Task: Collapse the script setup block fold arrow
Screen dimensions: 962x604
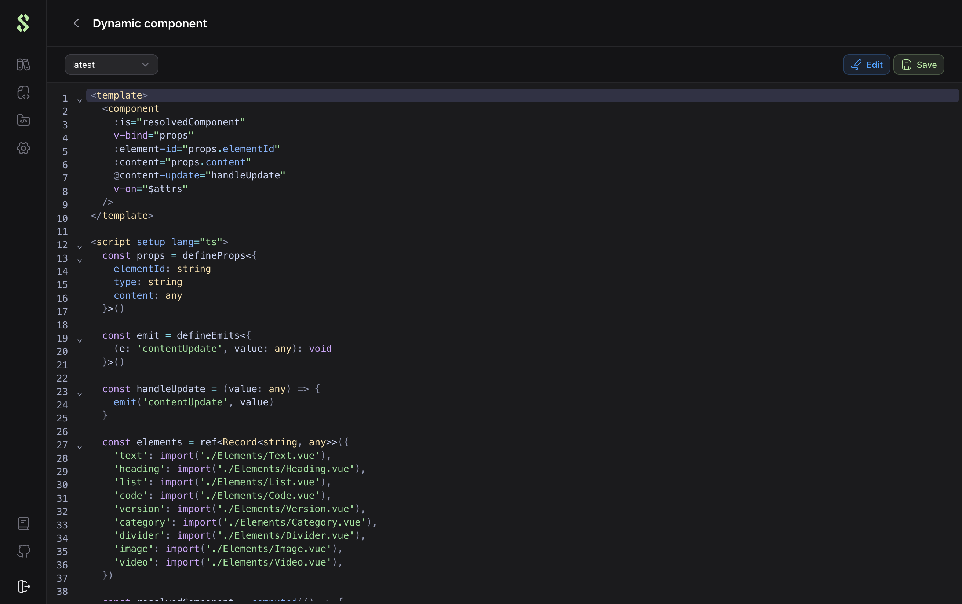Action: [x=80, y=247]
